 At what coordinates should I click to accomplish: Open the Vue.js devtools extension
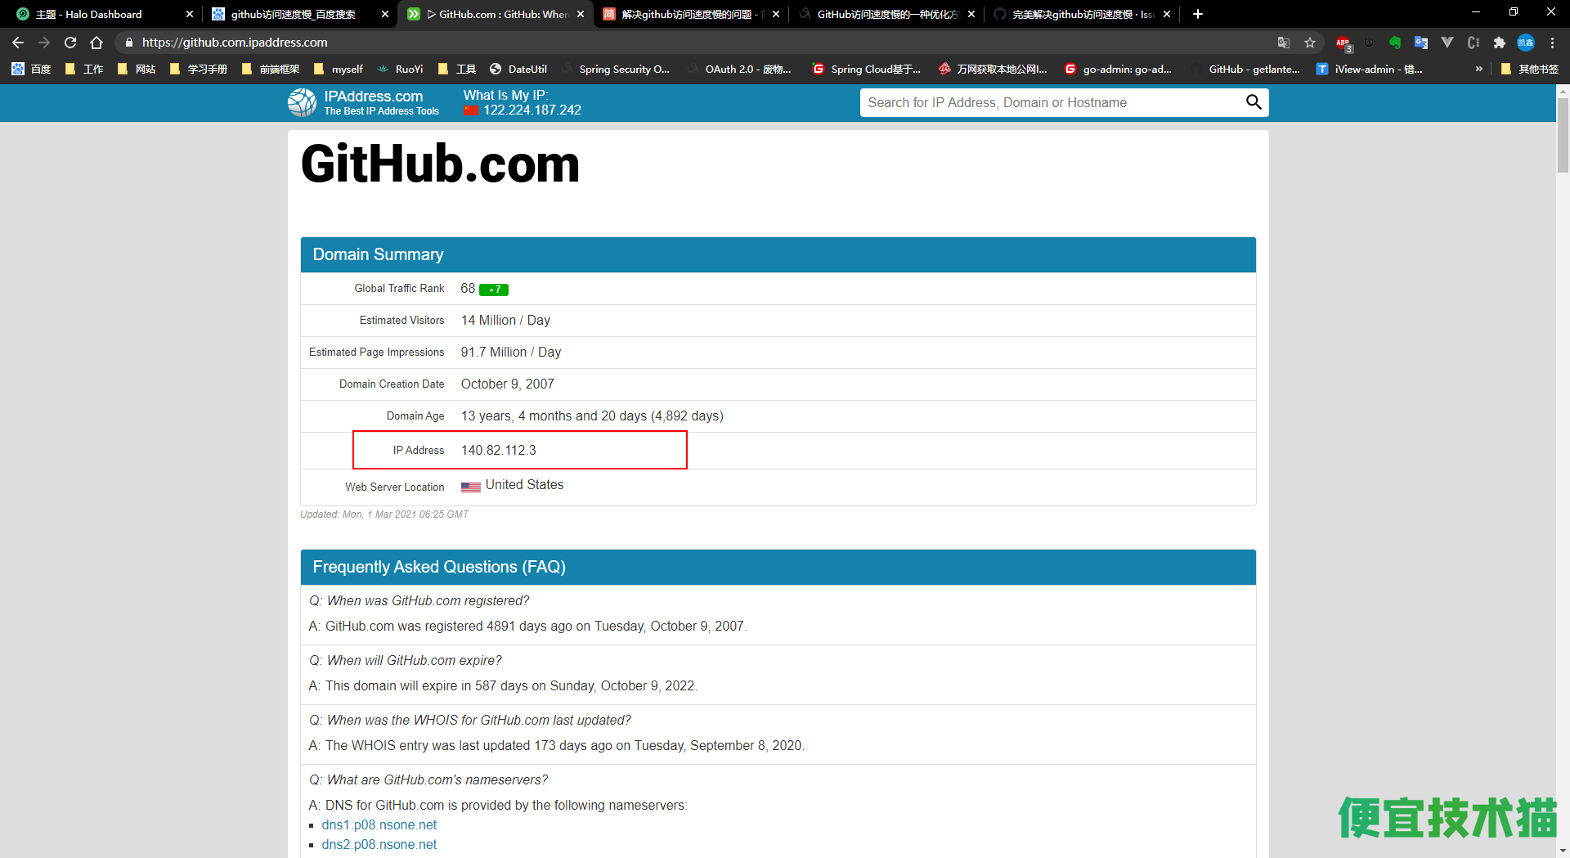click(x=1447, y=43)
